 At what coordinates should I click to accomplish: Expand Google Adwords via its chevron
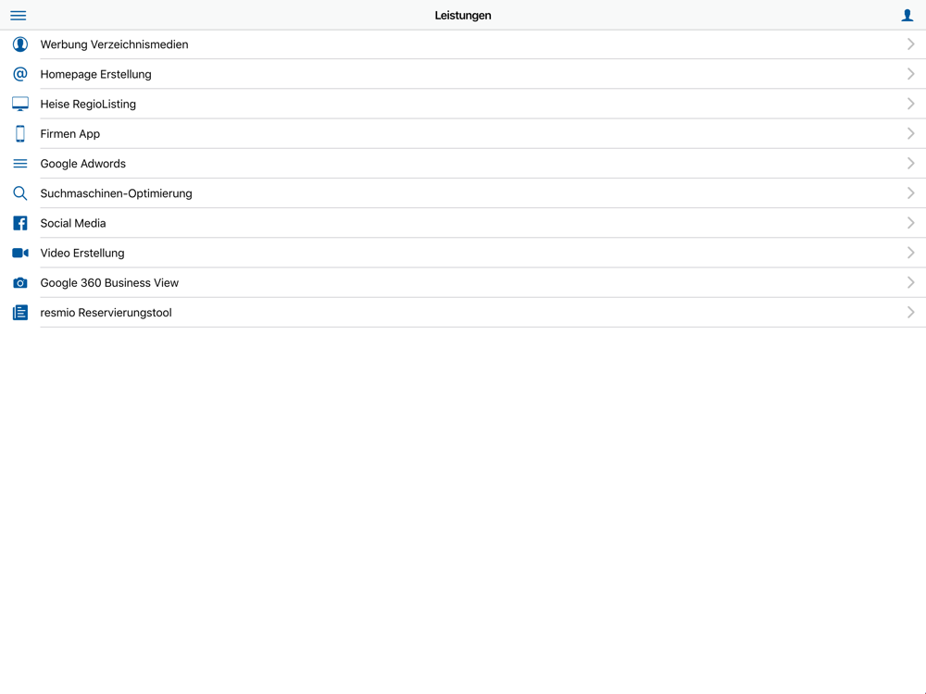coord(910,164)
